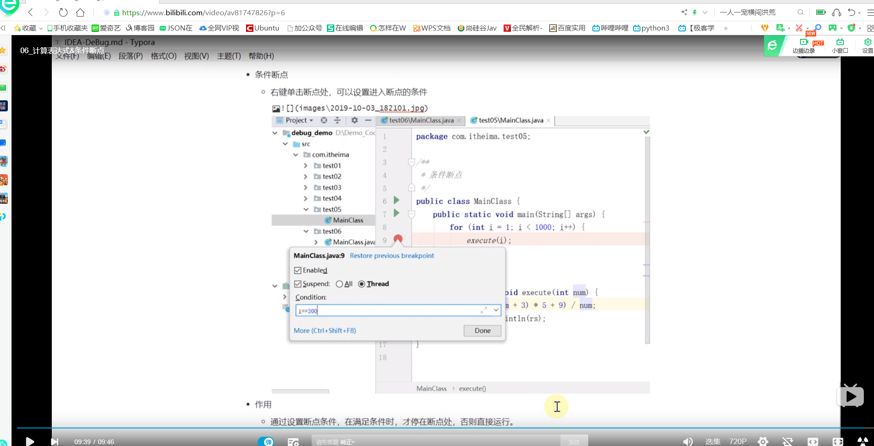Open danmaku settings icon beside the toggle
The width and height of the screenshot is (874, 446).
point(293,442)
